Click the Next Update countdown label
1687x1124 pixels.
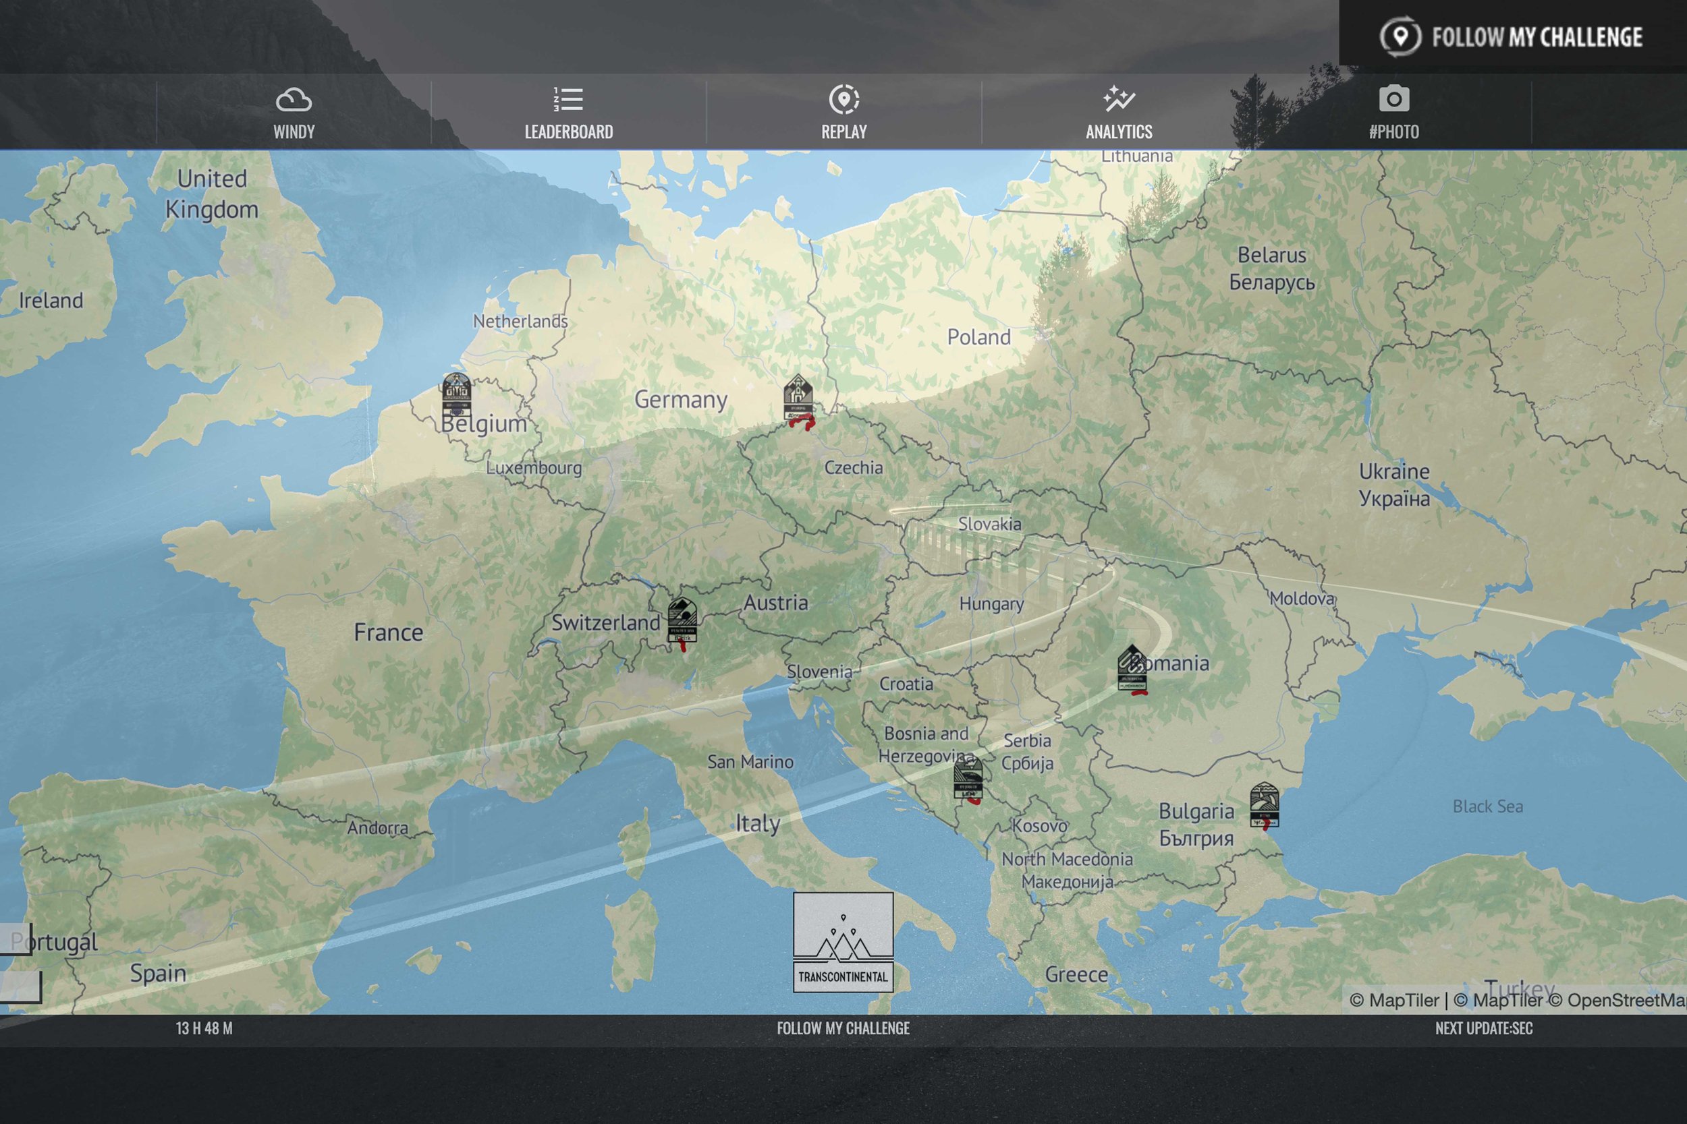point(1483,1028)
